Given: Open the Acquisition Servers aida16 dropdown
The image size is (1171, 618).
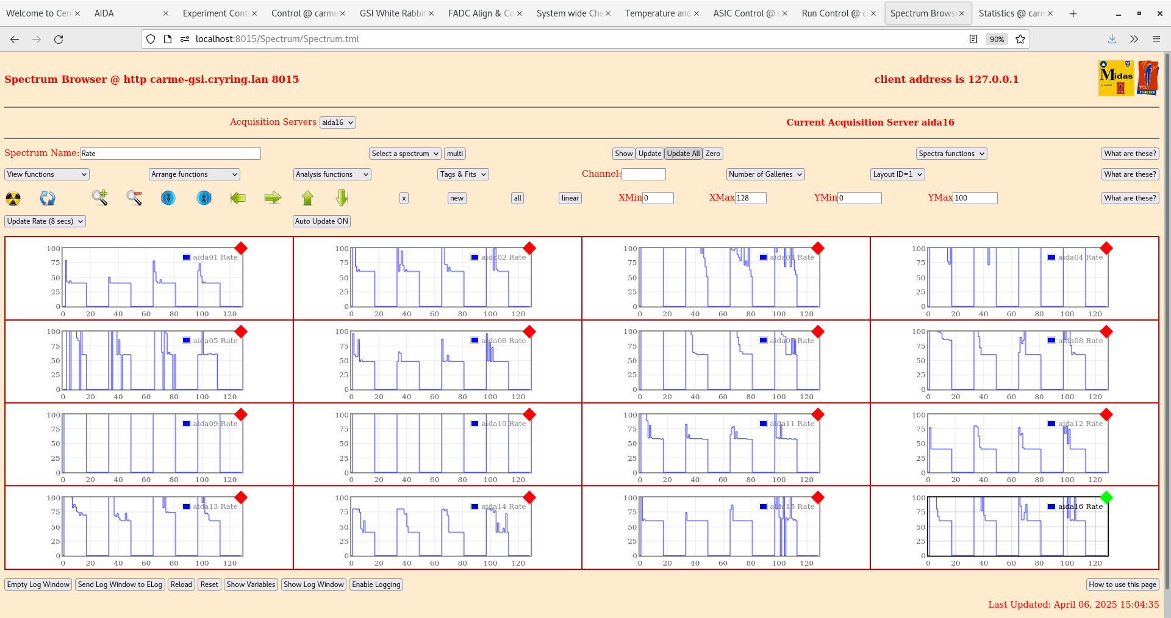Looking at the screenshot, I should (x=337, y=123).
